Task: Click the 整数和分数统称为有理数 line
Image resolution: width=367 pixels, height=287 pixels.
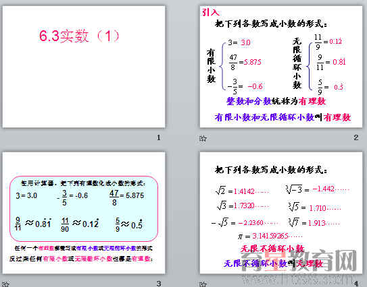Action: coord(276,101)
